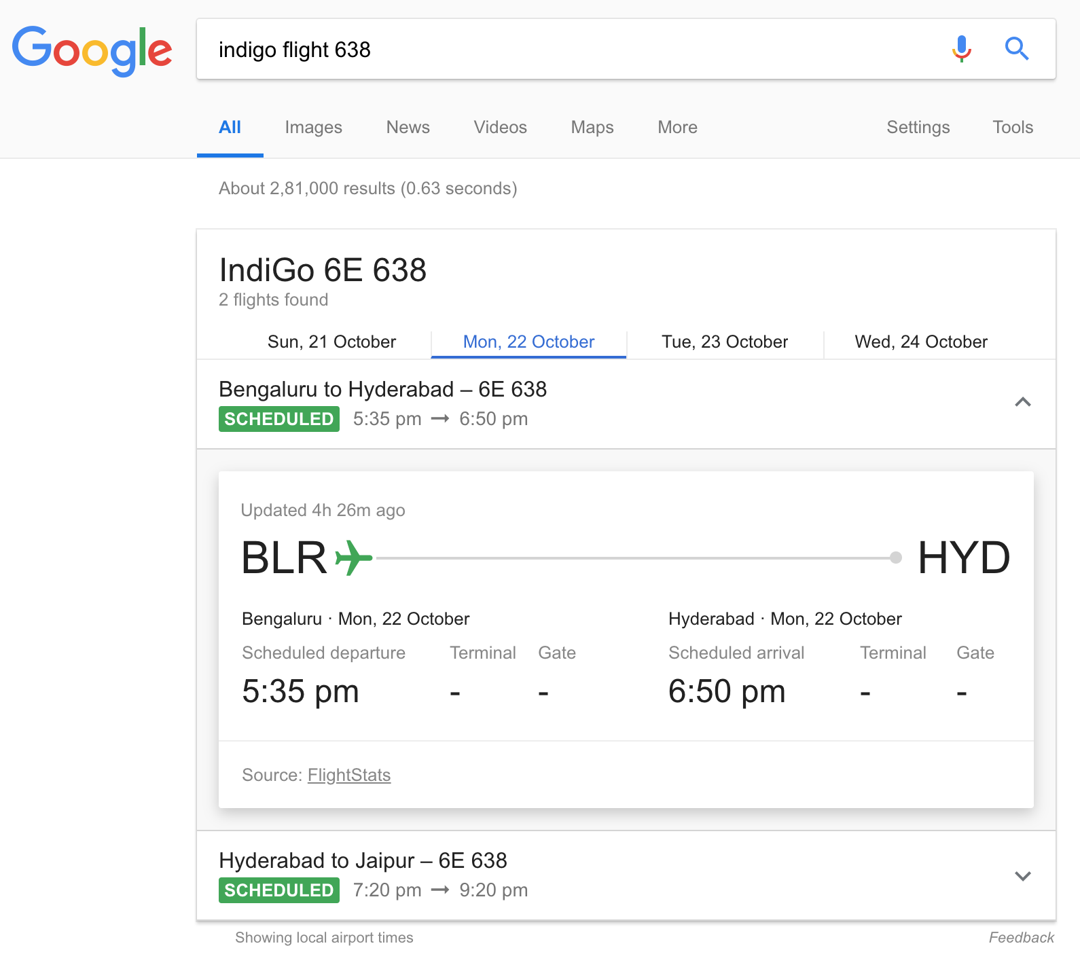This screenshot has height=967, width=1080.
Task: Click the Hyderabad to Jaipur – 6E 638 heading
Action: pos(363,861)
